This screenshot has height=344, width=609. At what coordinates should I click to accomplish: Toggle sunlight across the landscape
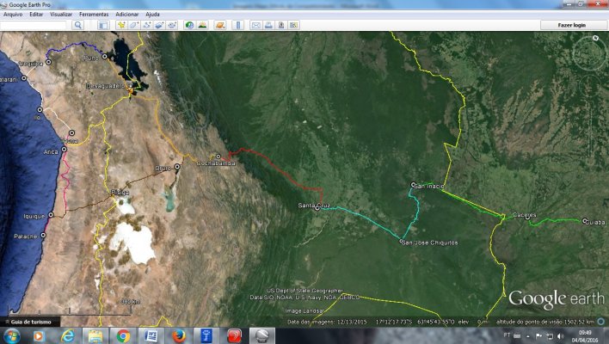tap(202, 25)
